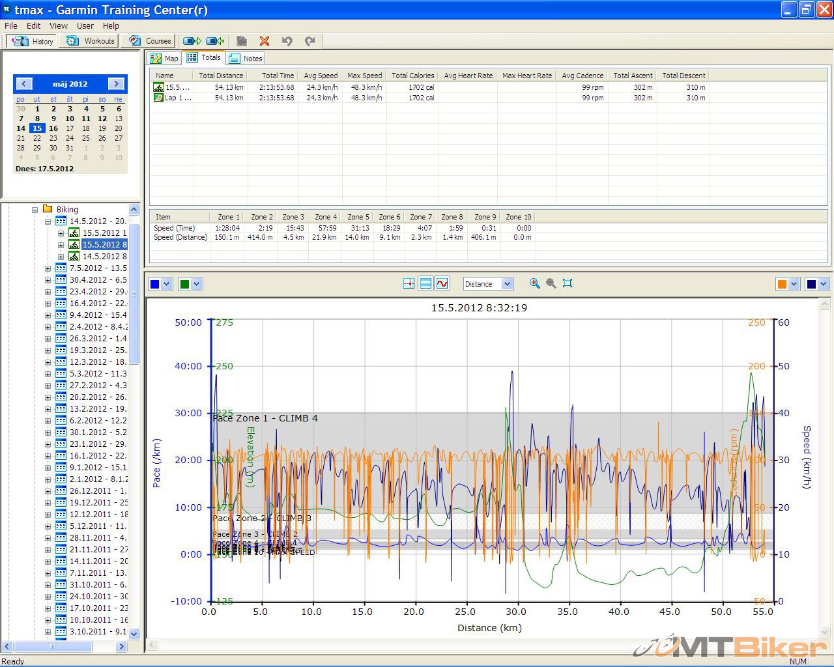The image size is (834, 667).
Task: Go to next month in calendar
Action: [x=116, y=83]
